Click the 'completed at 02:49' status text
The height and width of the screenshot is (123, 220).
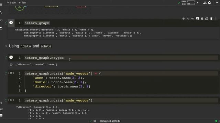tap(110, 121)
